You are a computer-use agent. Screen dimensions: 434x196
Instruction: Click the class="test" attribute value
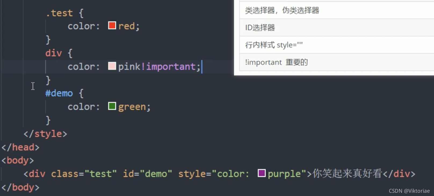click(x=100, y=174)
